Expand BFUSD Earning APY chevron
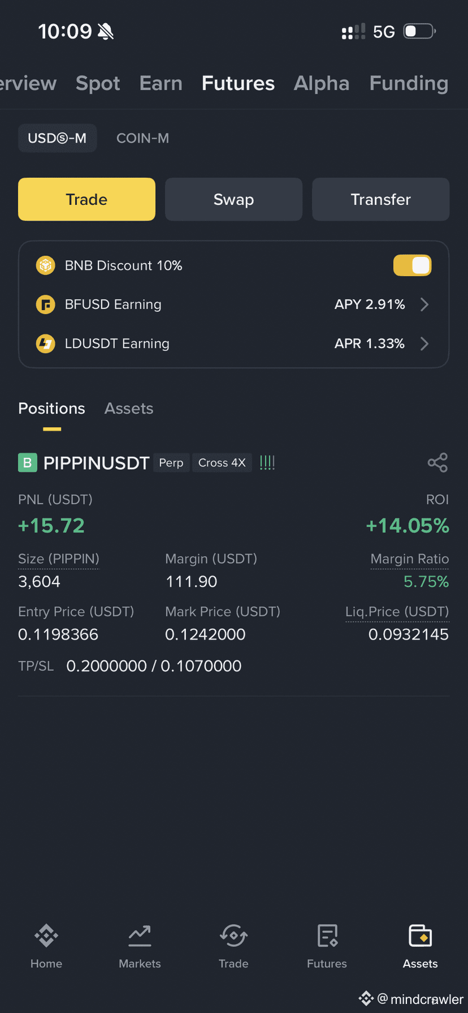 coord(425,304)
